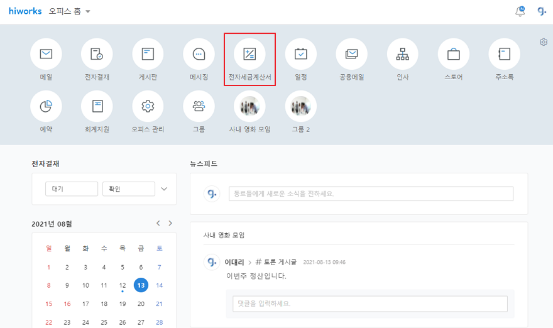Click the newsfeed post input field
Image resolution: width=553 pixels, height=328 pixels.
(370, 194)
